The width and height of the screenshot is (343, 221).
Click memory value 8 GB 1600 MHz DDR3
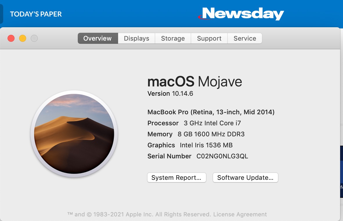click(x=211, y=134)
